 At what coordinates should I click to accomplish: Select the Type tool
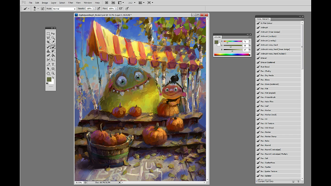(x=53, y=64)
